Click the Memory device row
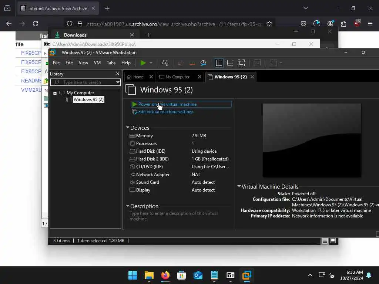This screenshot has width=379, height=284. (180, 136)
